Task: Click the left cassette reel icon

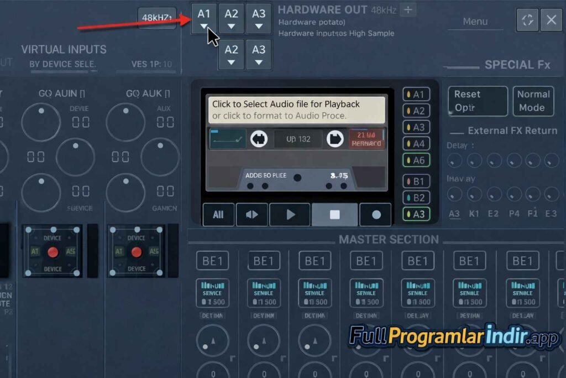Action: point(259,139)
